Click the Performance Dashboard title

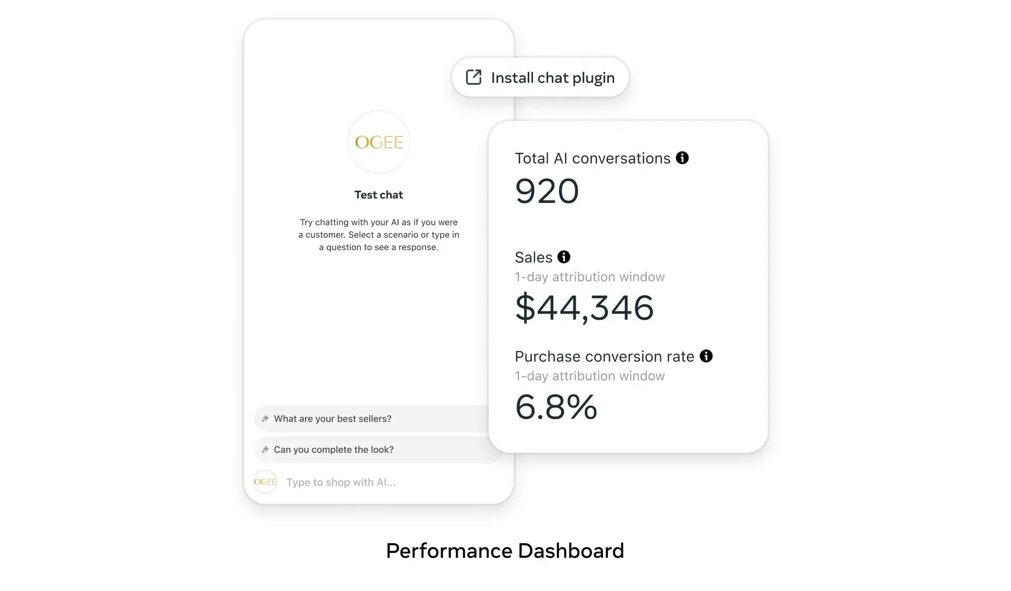pos(505,550)
